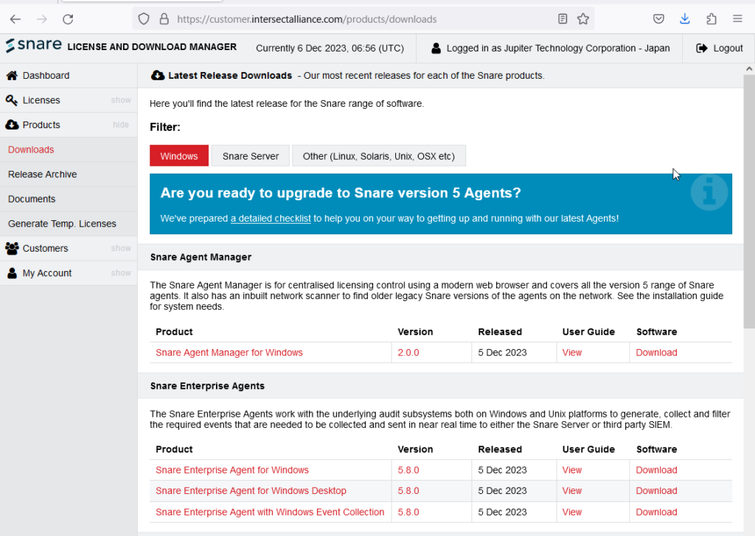The image size is (755, 536).
Task: Click the Dashboard home icon
Action: tap(12, 76)
